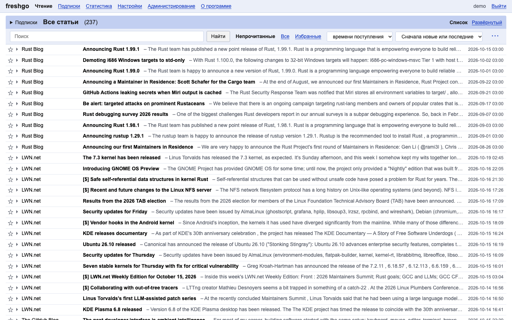Open '[$] Collaborating with out-of-tree tracers' article

pyautogui.click(x=130, y=288)
